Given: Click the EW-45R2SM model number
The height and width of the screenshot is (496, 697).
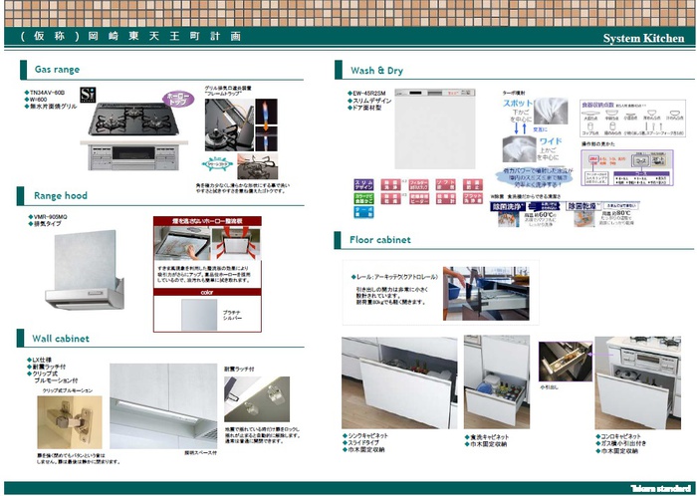Looking at the screenshot, I should pyautogui.click(x=369, y=94).
